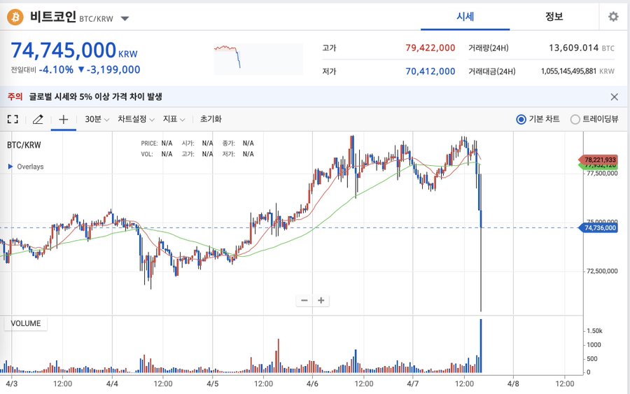This screenshot has width=630, height=394.
Task: Expand the Overlays triangle
Action: point(10,167)
